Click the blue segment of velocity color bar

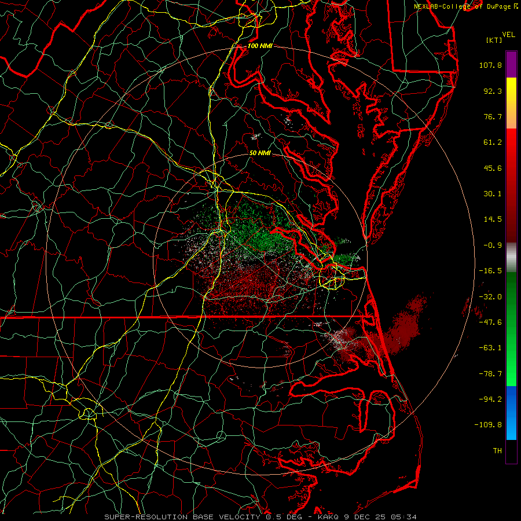coord(511,413)
